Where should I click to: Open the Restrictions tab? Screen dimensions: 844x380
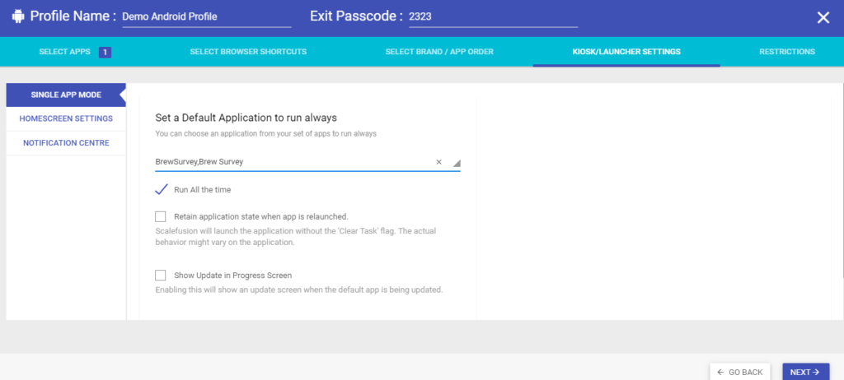click(787, 52)
